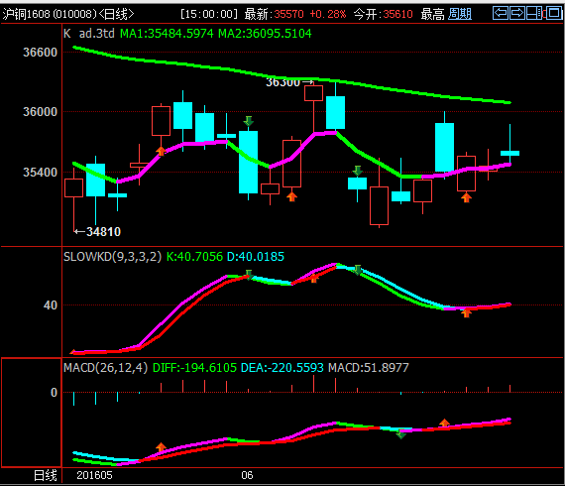Select the 36300 high price marker
565x486 pixels.
[x=282, y=82]
